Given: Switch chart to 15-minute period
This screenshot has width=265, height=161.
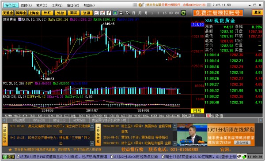Looking at the screenshot, I should [164, 13].
